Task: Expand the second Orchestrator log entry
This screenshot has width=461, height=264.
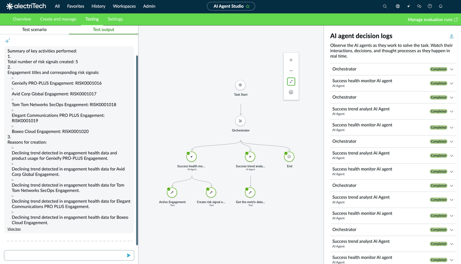Action: pyautogui.click(x=452, y=98)
